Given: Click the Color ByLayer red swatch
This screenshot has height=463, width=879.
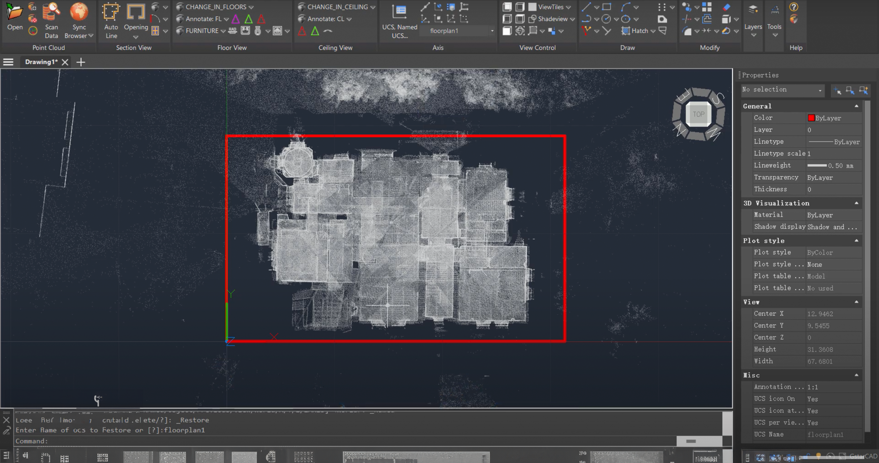Looking at the screenshot, I should click(811, 118).
